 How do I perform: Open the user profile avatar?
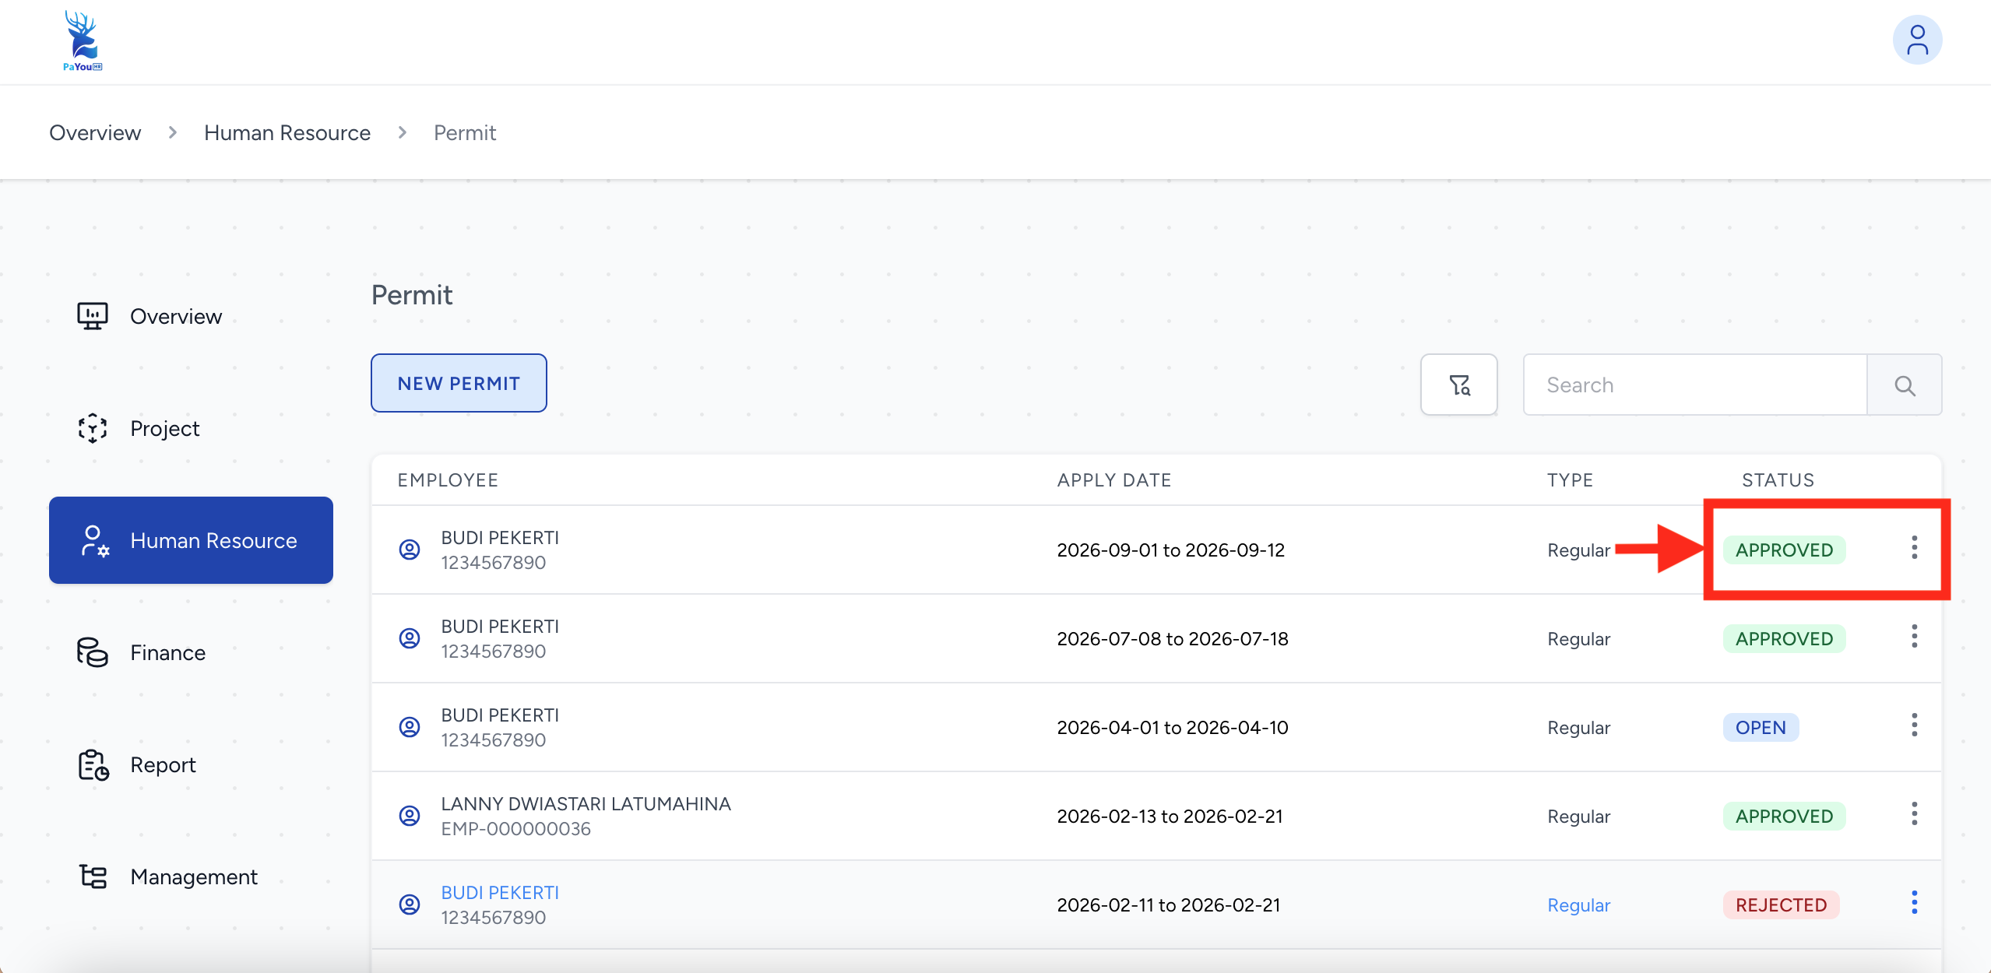1916,40
